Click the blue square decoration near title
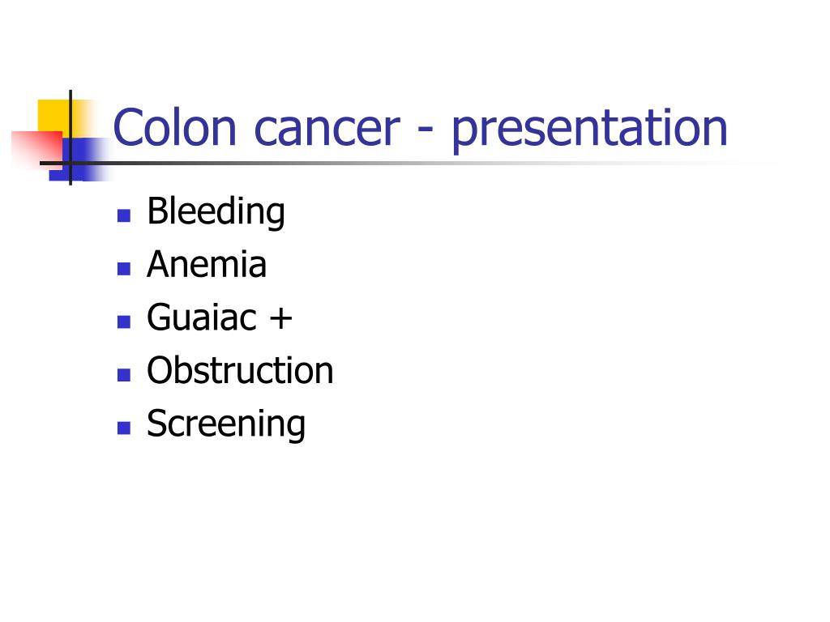The width and height of the screenshot is (830, 622). (80, 160)
